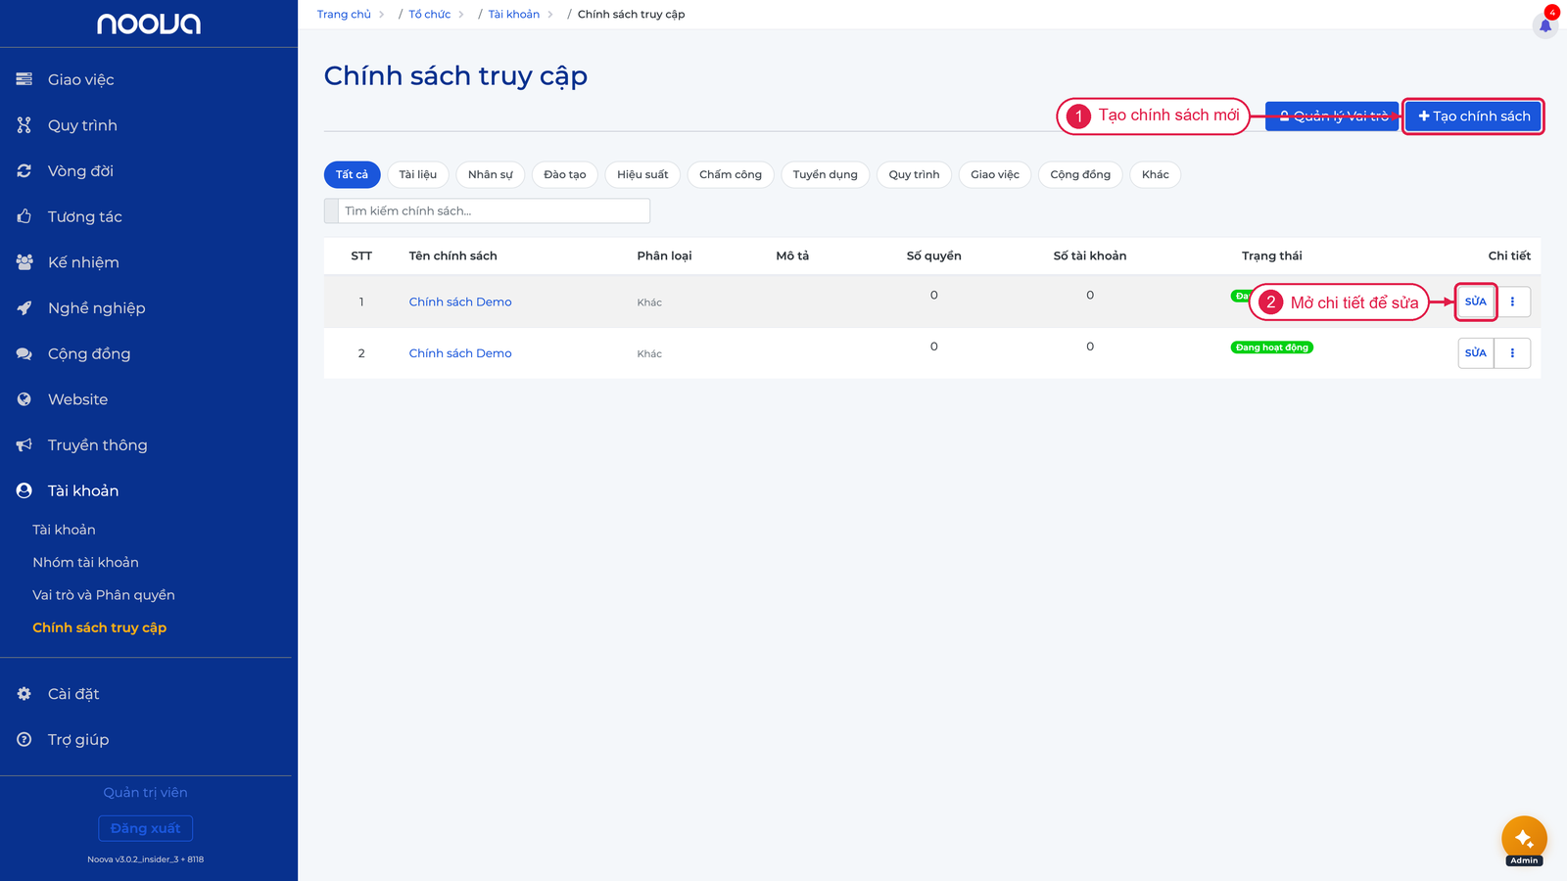Open notifications bell icon

coord(1545,25)
